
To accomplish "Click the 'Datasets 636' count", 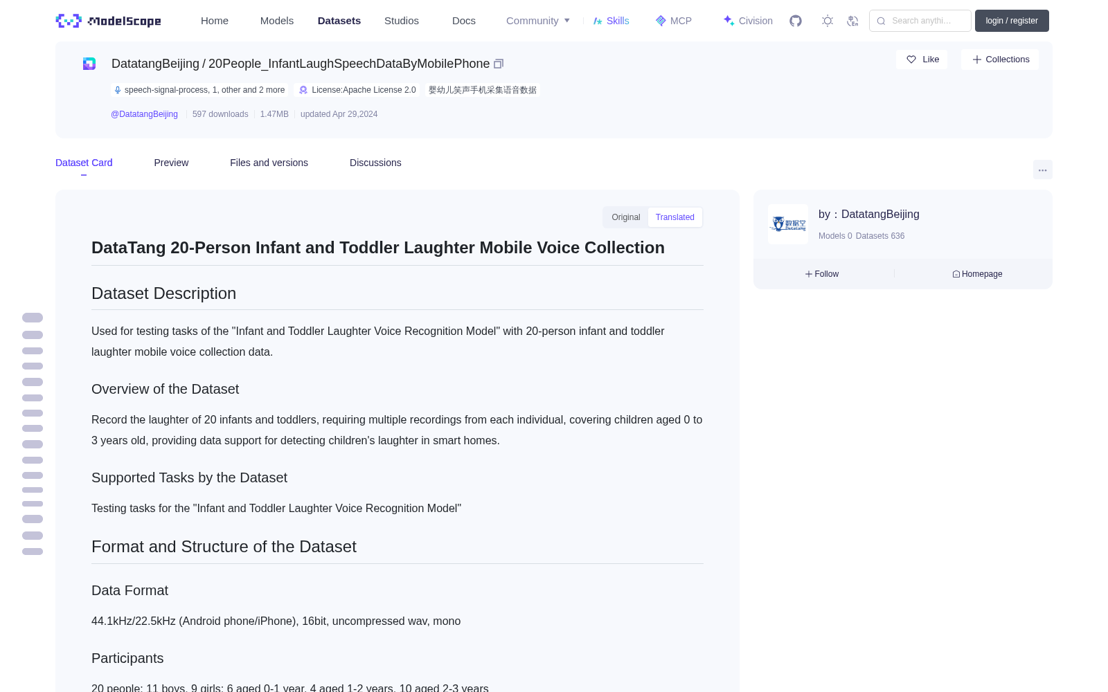I will click(x=880, y=236).
